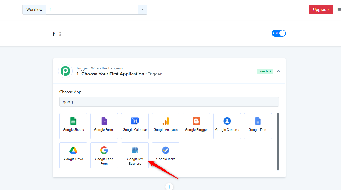341x190 pixels.
Task: Select the Google Contacts app
Action: [x=227, y=126]
